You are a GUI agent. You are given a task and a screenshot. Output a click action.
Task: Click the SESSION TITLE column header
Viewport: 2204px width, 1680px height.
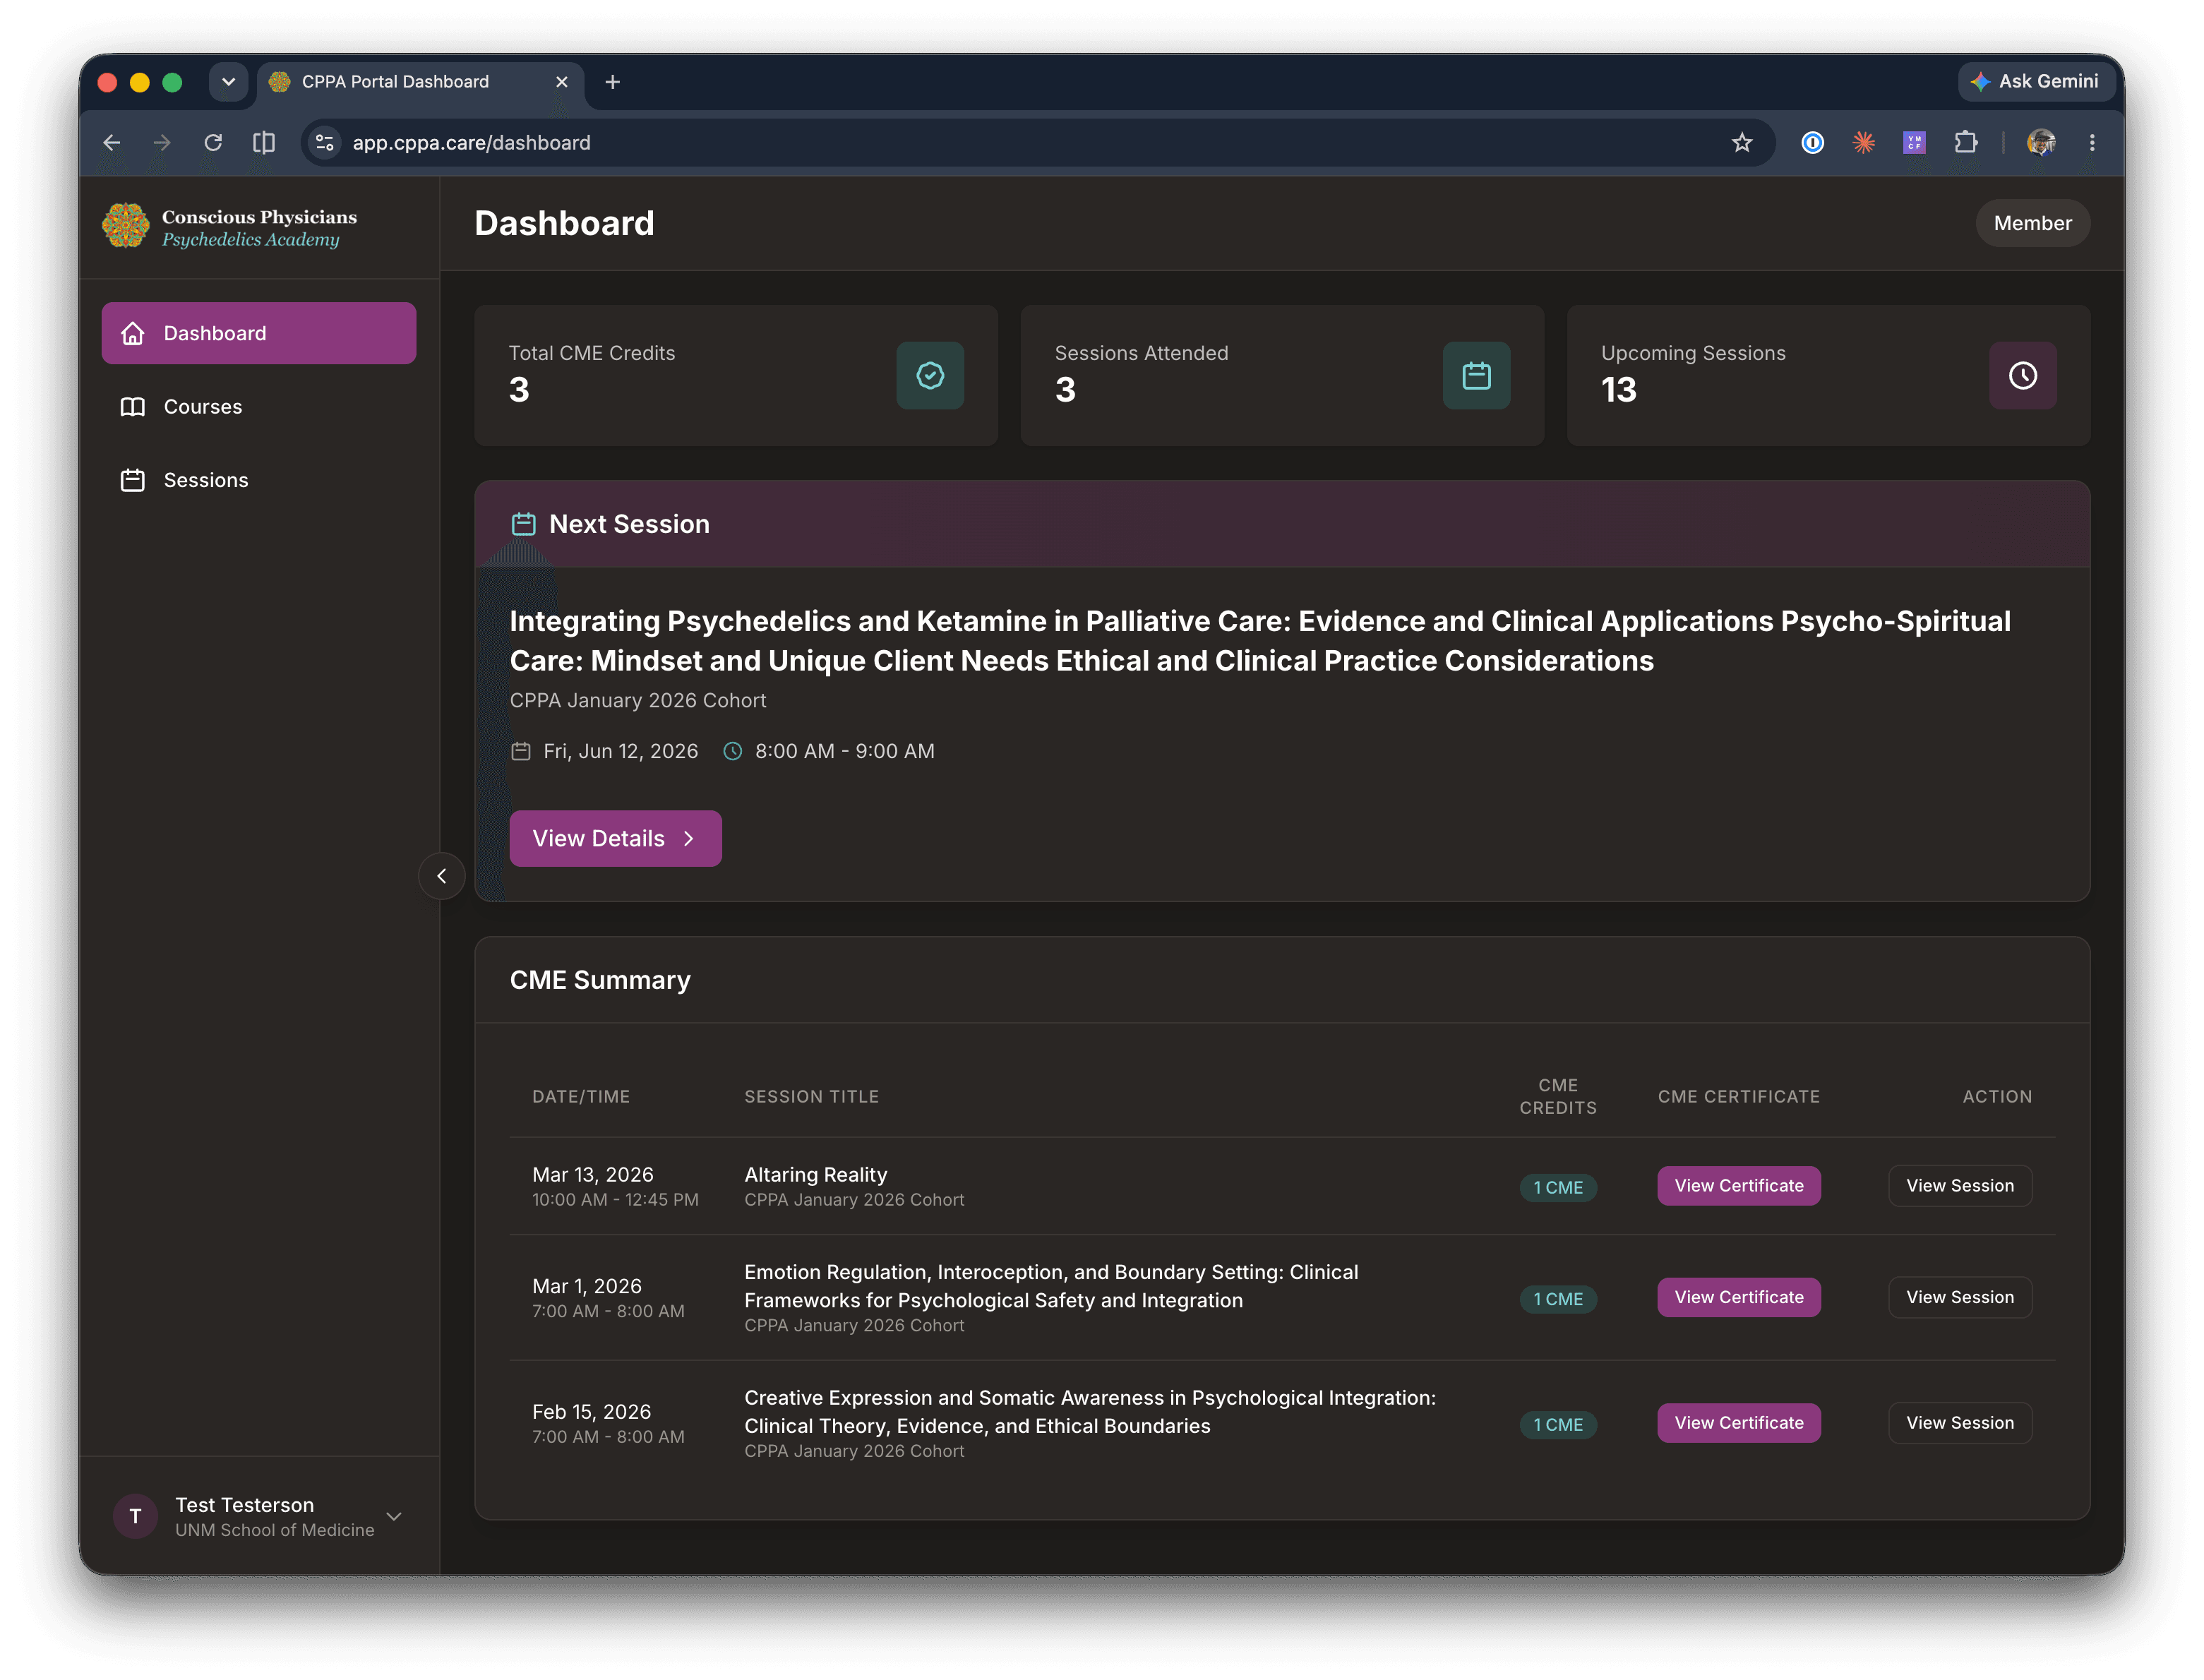[811, 1096]
